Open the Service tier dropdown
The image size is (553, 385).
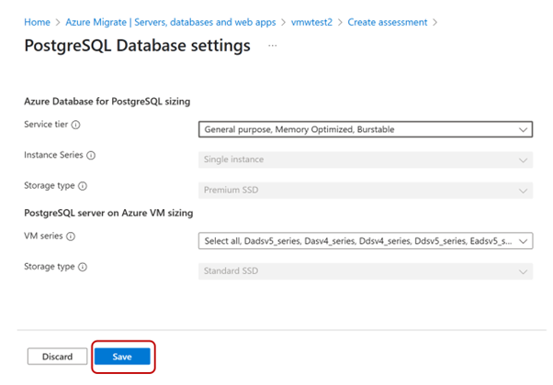tap(365, 130)
